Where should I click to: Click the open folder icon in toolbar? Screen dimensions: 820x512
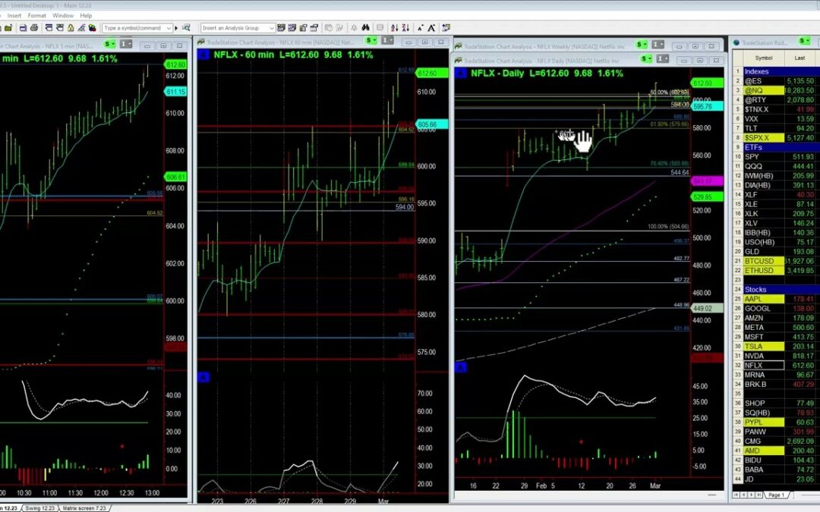click(8, 28)
